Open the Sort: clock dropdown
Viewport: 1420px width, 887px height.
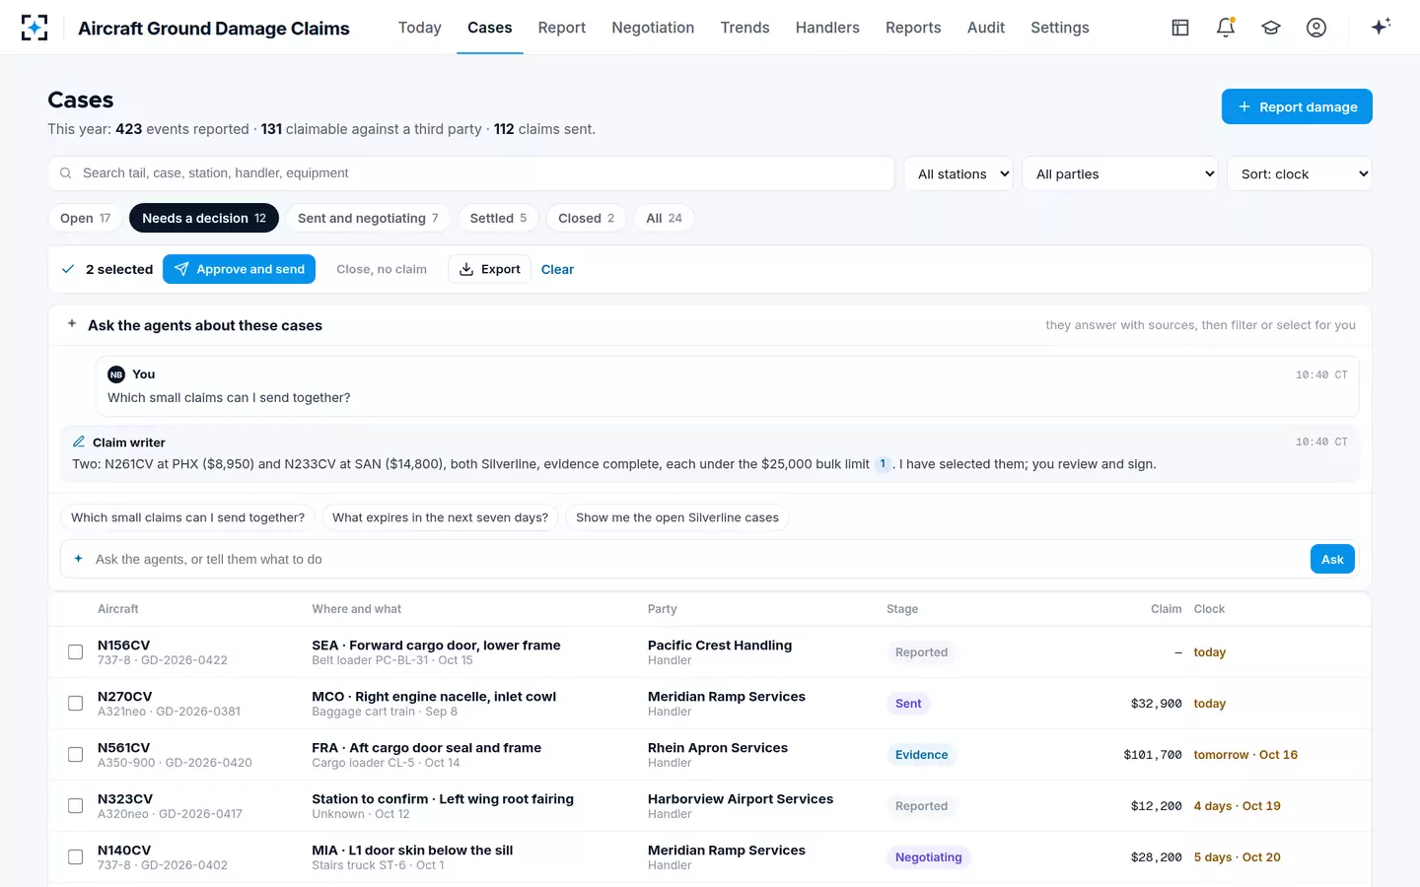[1300, 173]
